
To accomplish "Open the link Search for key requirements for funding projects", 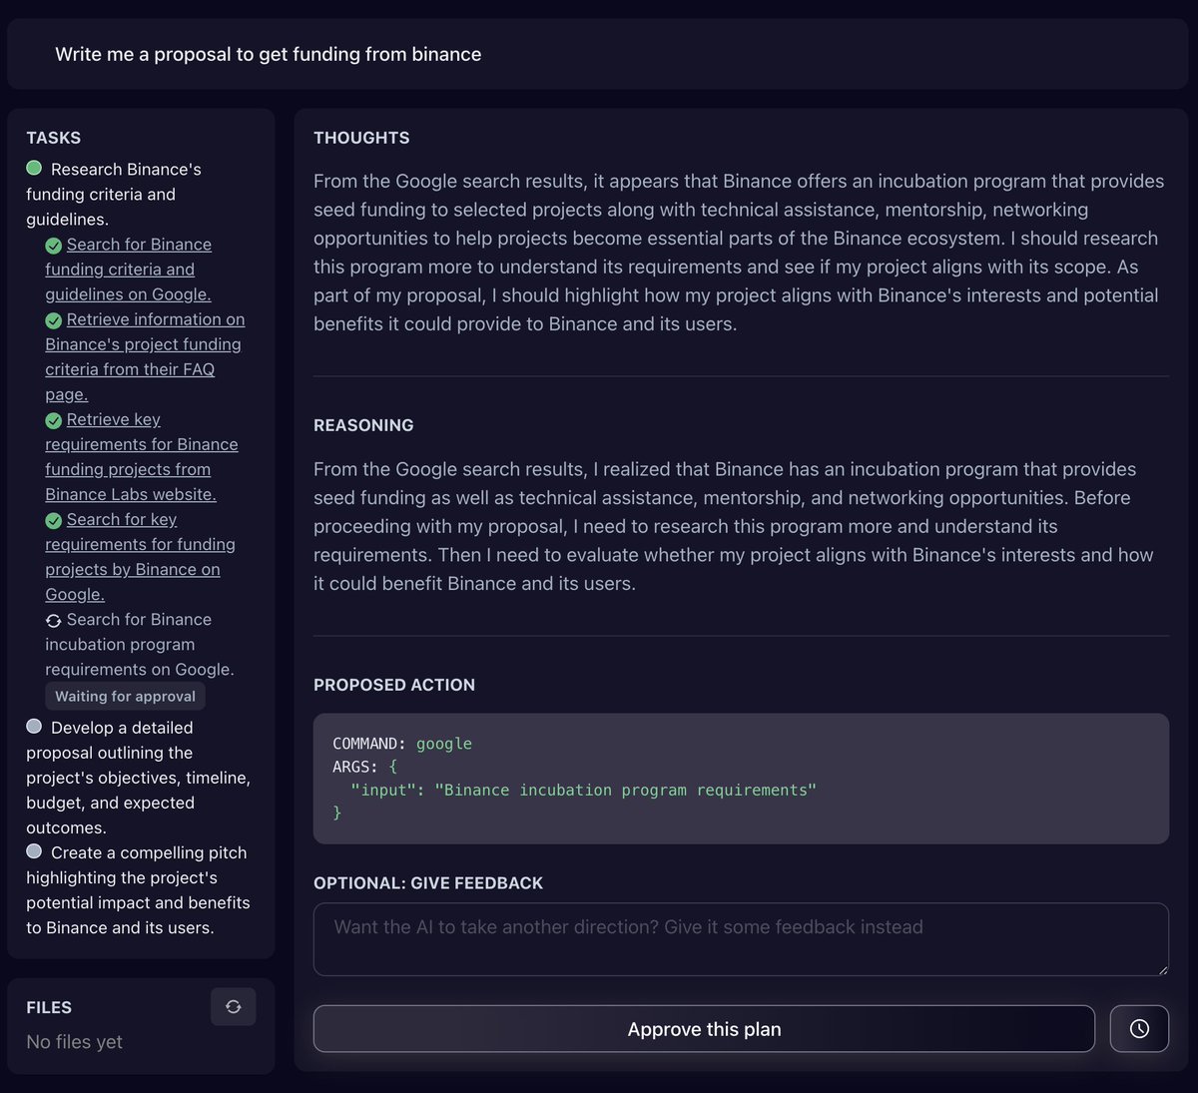I will (140, 557).
